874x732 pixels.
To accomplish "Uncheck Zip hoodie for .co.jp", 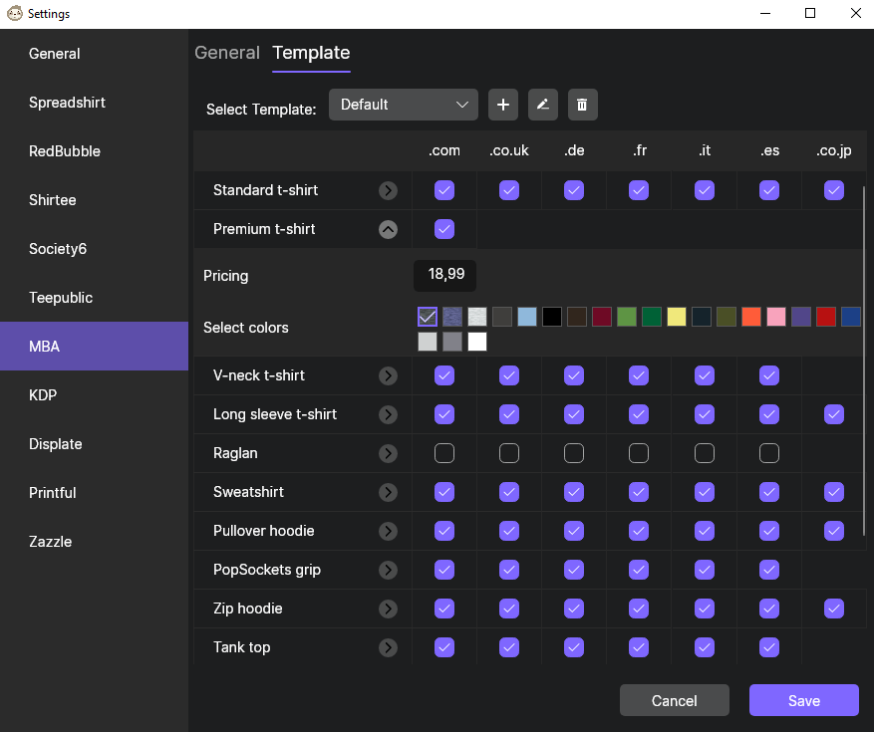I will pyautogui.click(x=834, y=609).
